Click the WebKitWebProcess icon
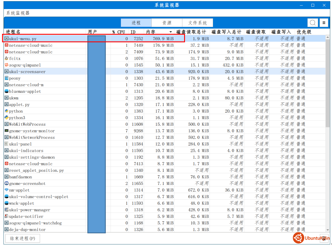The width and height of the screenshot is (332, 245). point(6,124)
